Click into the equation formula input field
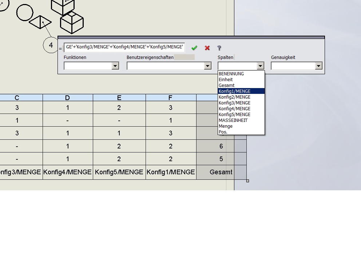The image size is (361, 262). pos(124,47)
